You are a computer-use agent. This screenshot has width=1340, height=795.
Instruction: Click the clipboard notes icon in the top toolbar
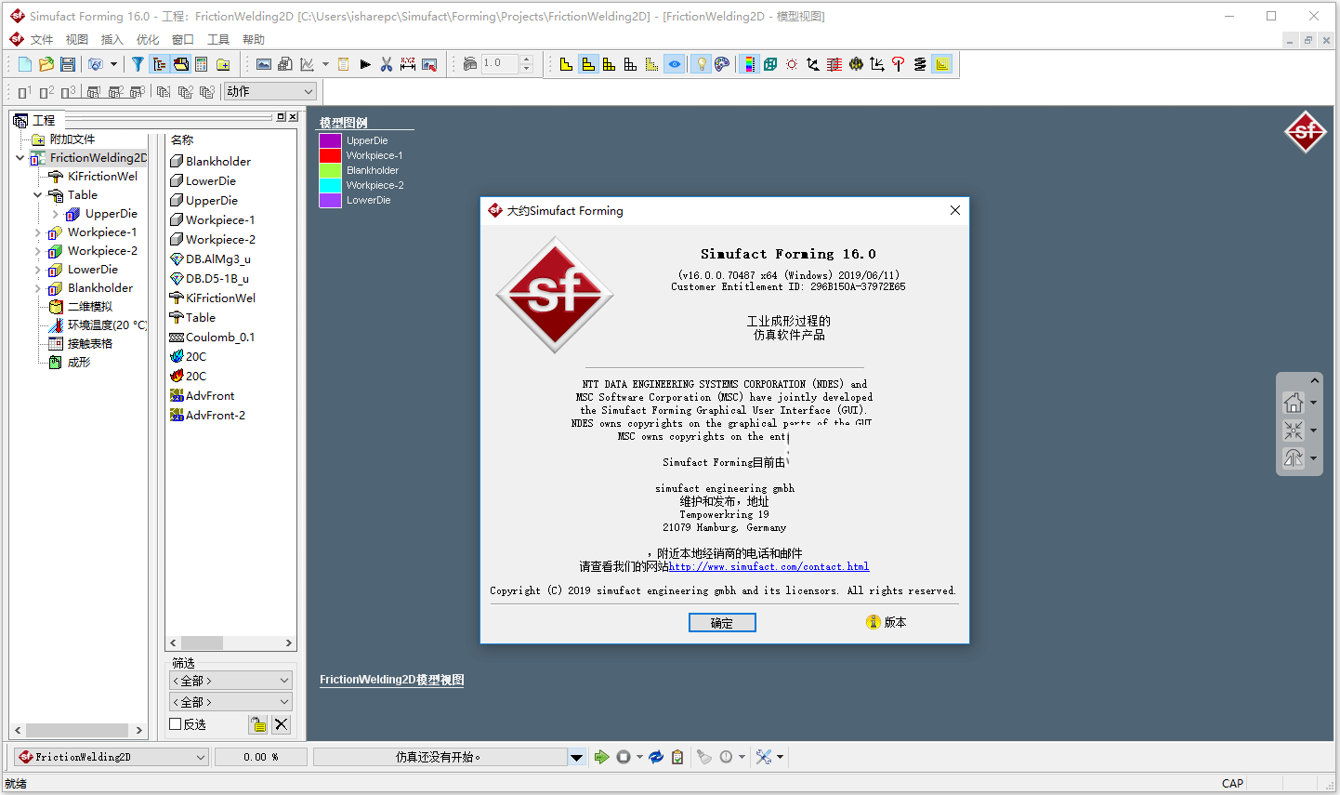[344, 64]
